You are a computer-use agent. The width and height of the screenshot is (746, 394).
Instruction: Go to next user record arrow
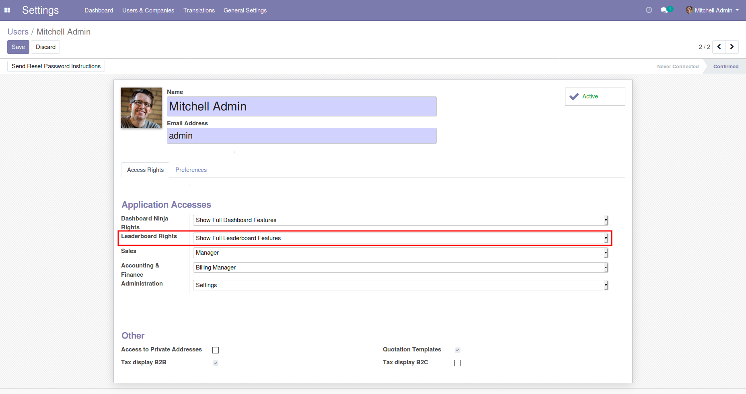[732, 47]
